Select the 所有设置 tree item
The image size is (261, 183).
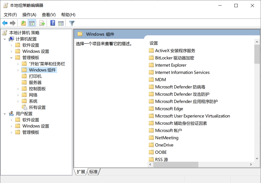pos(37,108)
